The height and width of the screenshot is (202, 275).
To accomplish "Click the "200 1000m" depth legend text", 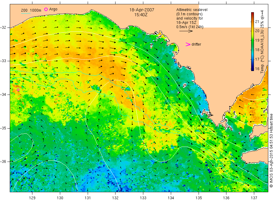I will [31, 10].
